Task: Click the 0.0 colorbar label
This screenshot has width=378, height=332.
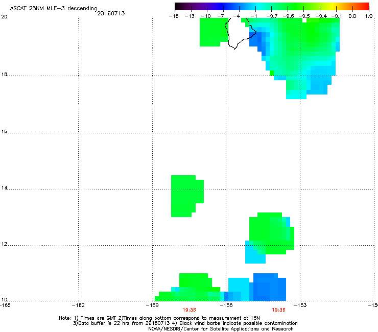Action: pyautogui.click(x=352, y=16)
